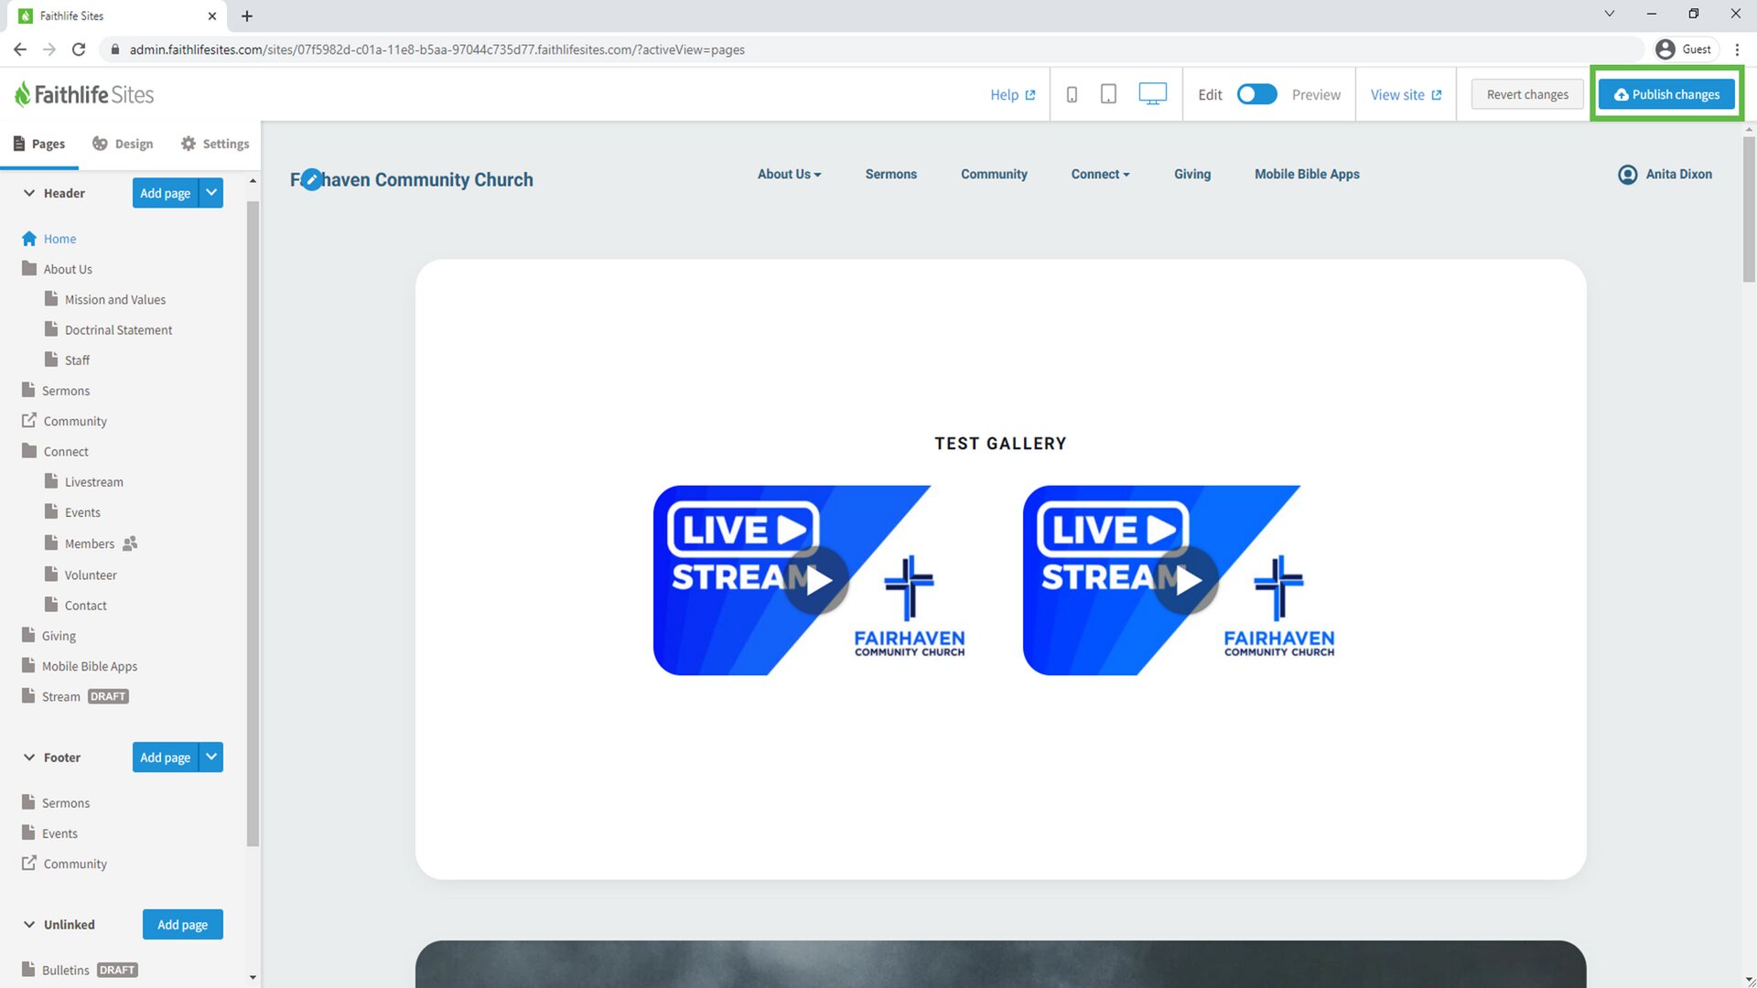The width and height of the screenshot is (1757, 988).
Task: Play the first Live Stream video
Action: [816, 580]
